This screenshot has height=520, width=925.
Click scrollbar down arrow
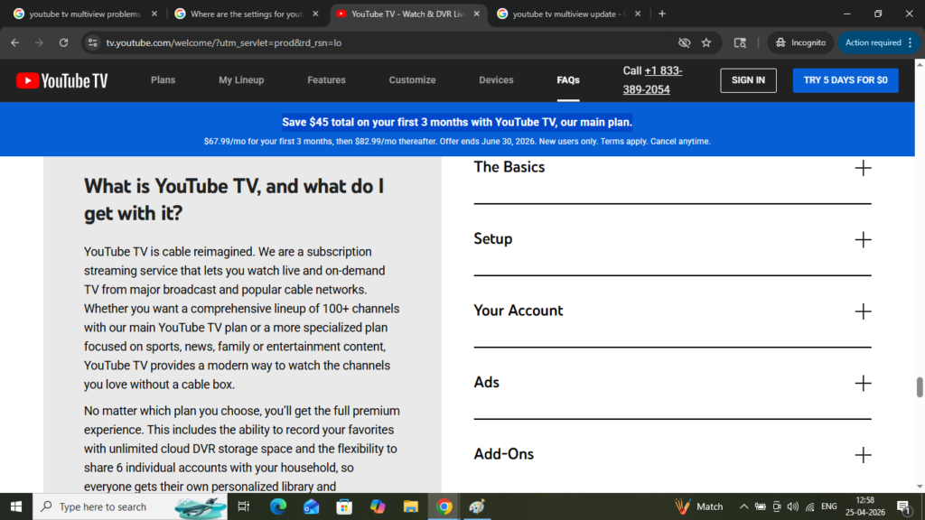[920, 487]
